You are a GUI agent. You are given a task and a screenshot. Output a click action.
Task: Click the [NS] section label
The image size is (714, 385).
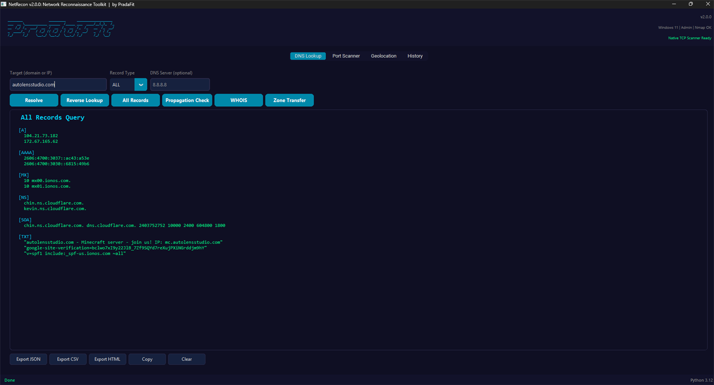(24, 198)
